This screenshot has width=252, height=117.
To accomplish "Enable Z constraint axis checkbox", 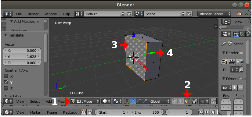I will coord(6,88).
